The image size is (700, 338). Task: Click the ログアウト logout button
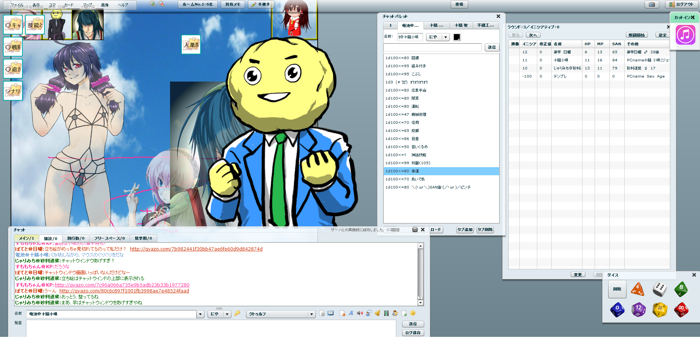pos(682,4)
